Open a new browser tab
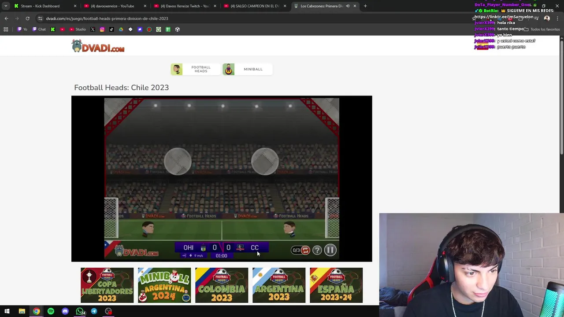Viewport: 564px width, 317px height. pos(365,6)
